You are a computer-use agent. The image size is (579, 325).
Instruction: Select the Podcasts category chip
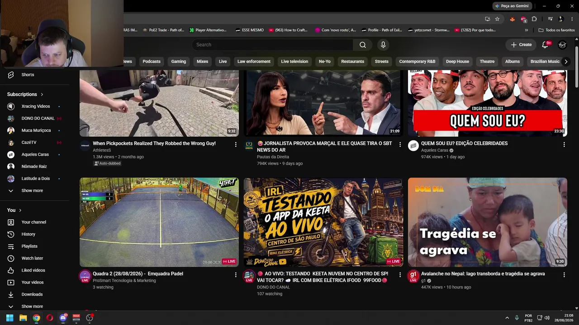click(x=152, y=61)
